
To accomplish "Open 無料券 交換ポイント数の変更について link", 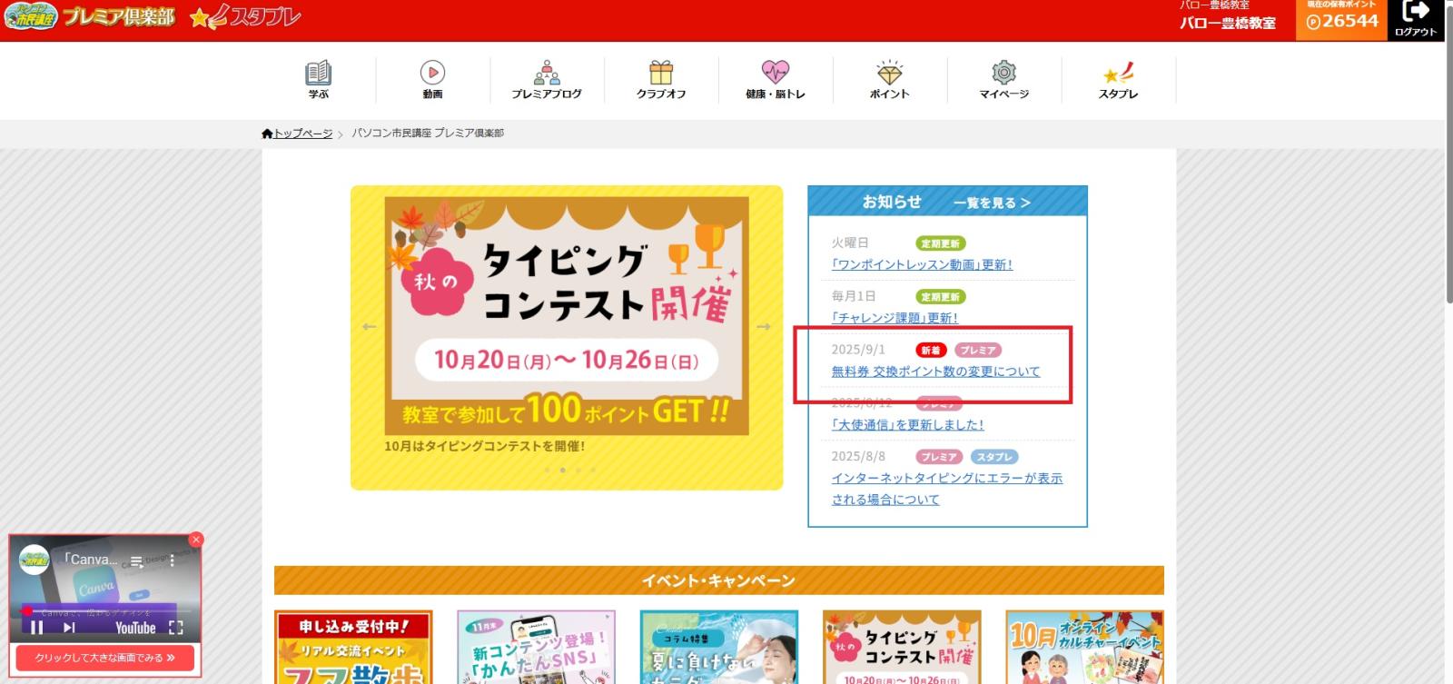I will tap(935, 372).
